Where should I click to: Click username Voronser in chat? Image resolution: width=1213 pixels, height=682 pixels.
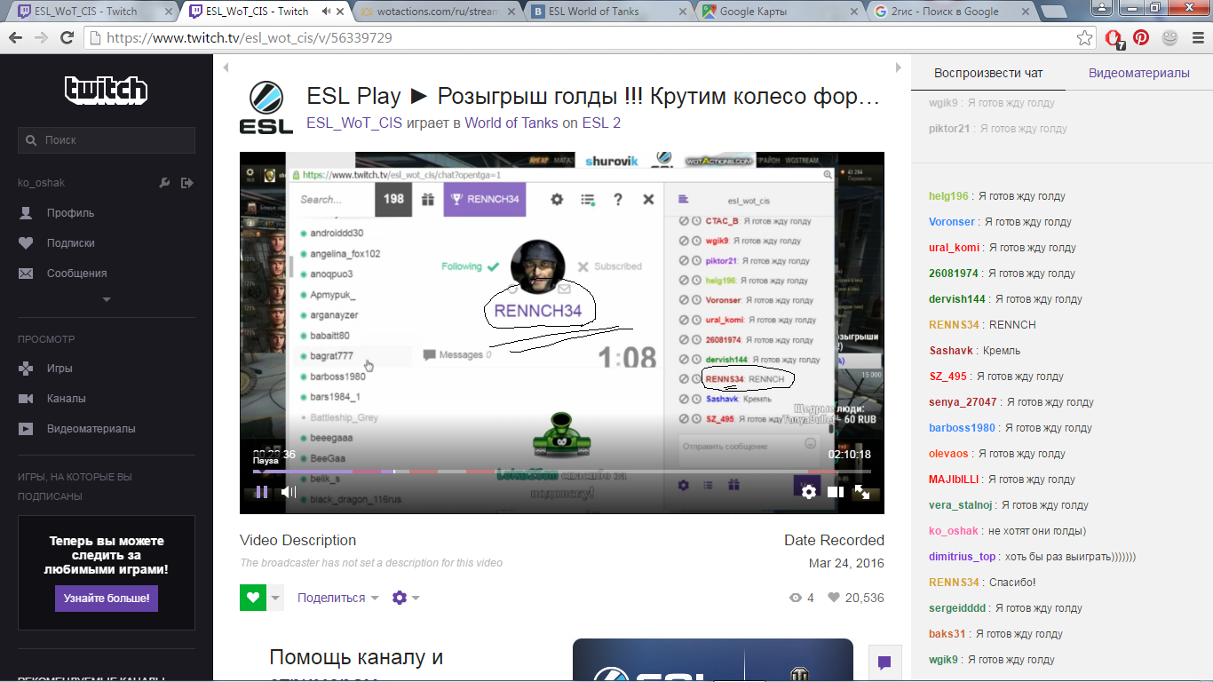point(952,222)
